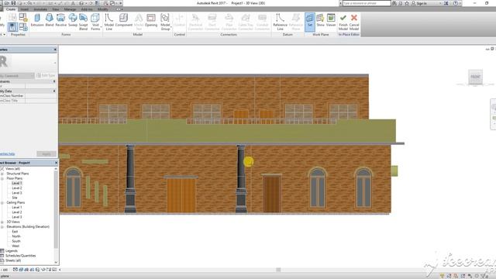
Task: Open quick access toolbar customize dropdown
Action: click(121, 3)
